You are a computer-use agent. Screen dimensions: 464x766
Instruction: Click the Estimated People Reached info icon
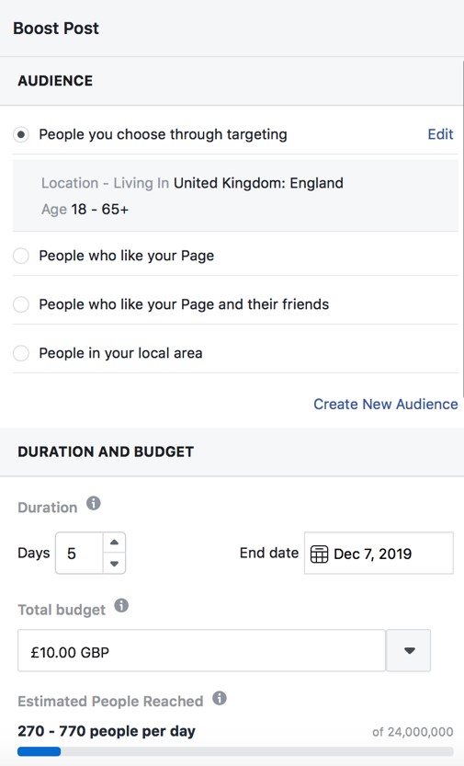220,698
